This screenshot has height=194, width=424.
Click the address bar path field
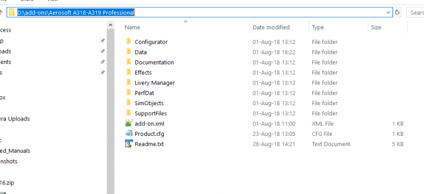(x=200, y=12)
